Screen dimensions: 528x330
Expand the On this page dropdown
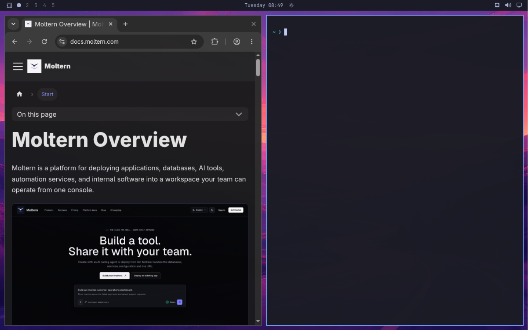[130, 114]
